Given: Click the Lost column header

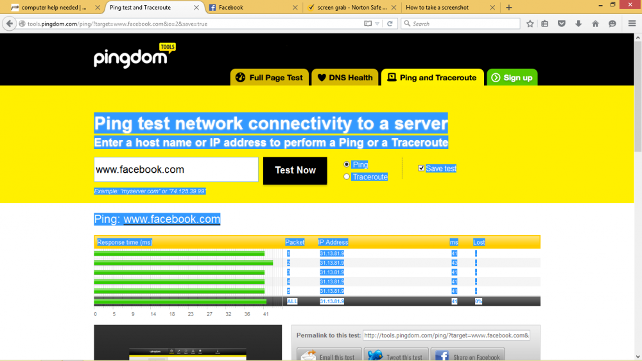Looking at the screenshot, I should click(479, 242).
